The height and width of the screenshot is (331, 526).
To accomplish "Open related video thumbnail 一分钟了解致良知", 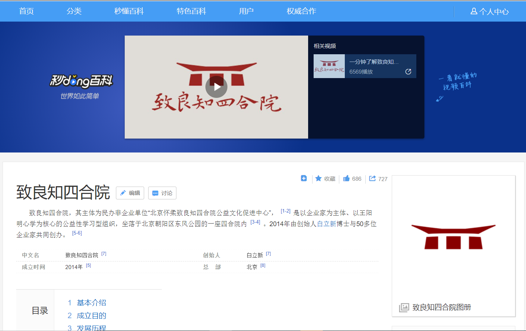I will [x=329, y=66].
